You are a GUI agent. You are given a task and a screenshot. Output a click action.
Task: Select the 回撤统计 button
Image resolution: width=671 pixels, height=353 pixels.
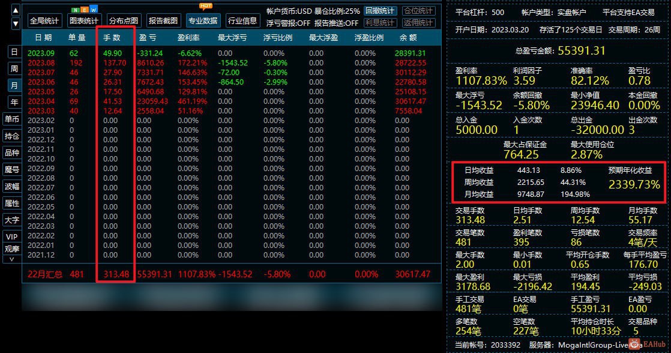(x=381, y=11)
